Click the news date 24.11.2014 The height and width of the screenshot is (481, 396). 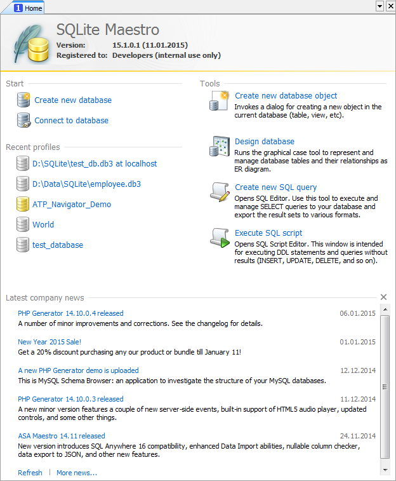point(358,436)
